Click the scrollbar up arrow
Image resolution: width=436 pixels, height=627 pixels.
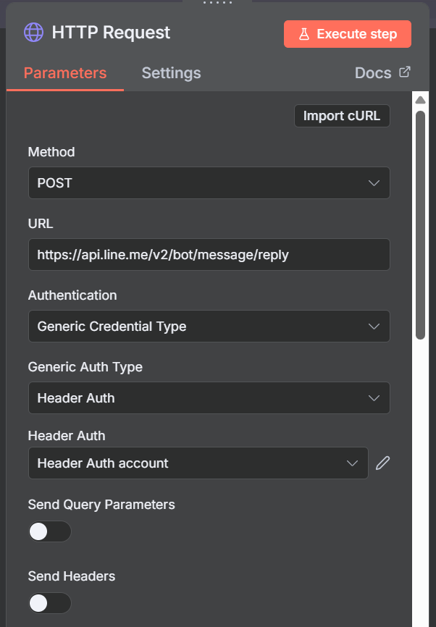tap(420, 99)
